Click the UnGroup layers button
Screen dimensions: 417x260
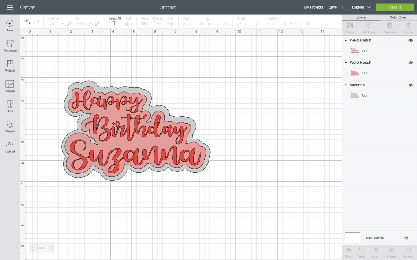[x=369, y=28]
